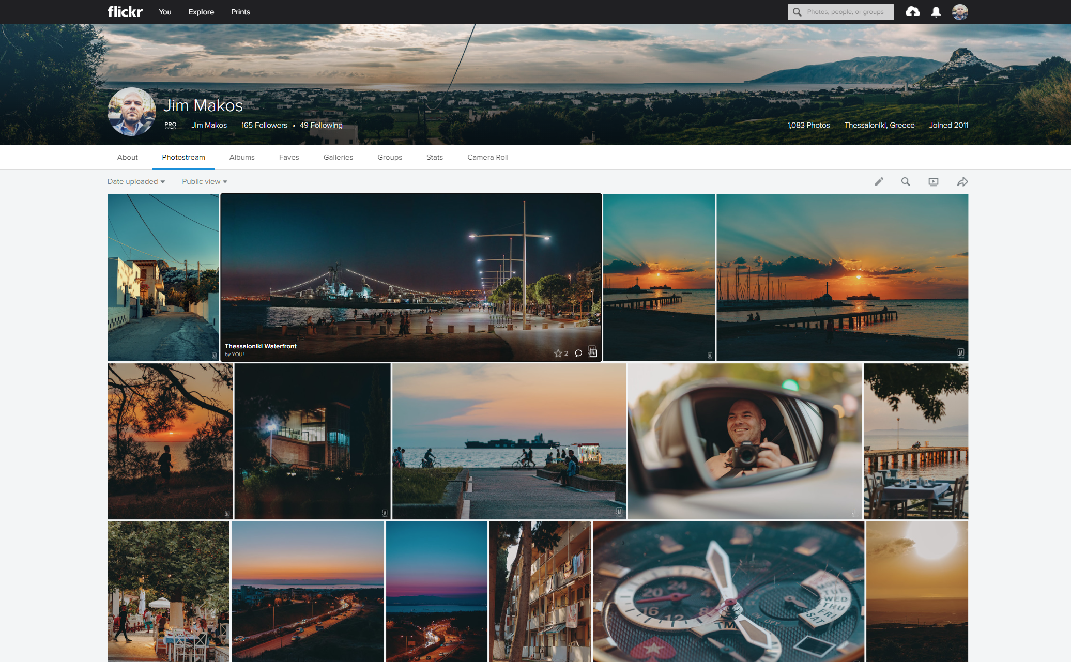Open the narrow sunset pier photo in top row

659,278
